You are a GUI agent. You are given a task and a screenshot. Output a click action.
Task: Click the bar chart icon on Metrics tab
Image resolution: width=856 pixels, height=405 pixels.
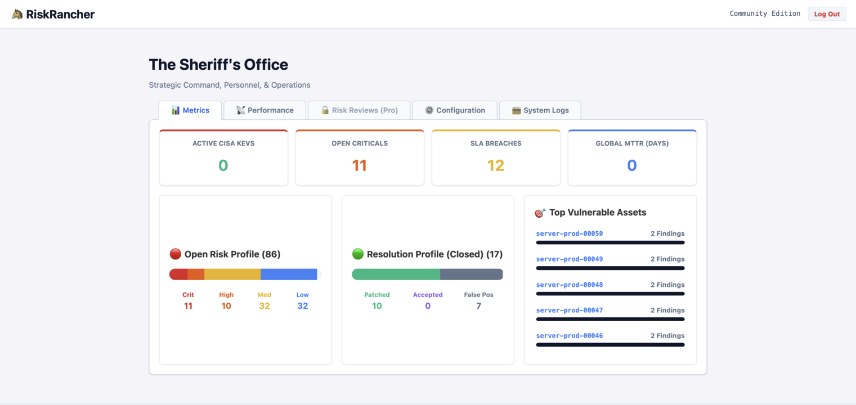tap(176, 110)
